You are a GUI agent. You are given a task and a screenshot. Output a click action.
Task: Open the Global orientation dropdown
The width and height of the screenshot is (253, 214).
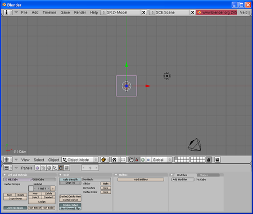pyautogui.click(x=162, y=160)
